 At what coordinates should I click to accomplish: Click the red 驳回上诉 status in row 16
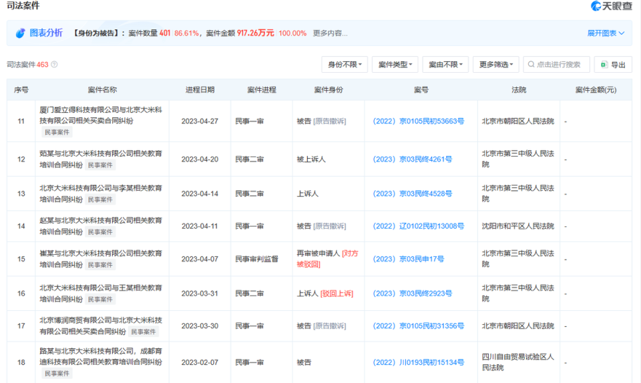(337, 294)
